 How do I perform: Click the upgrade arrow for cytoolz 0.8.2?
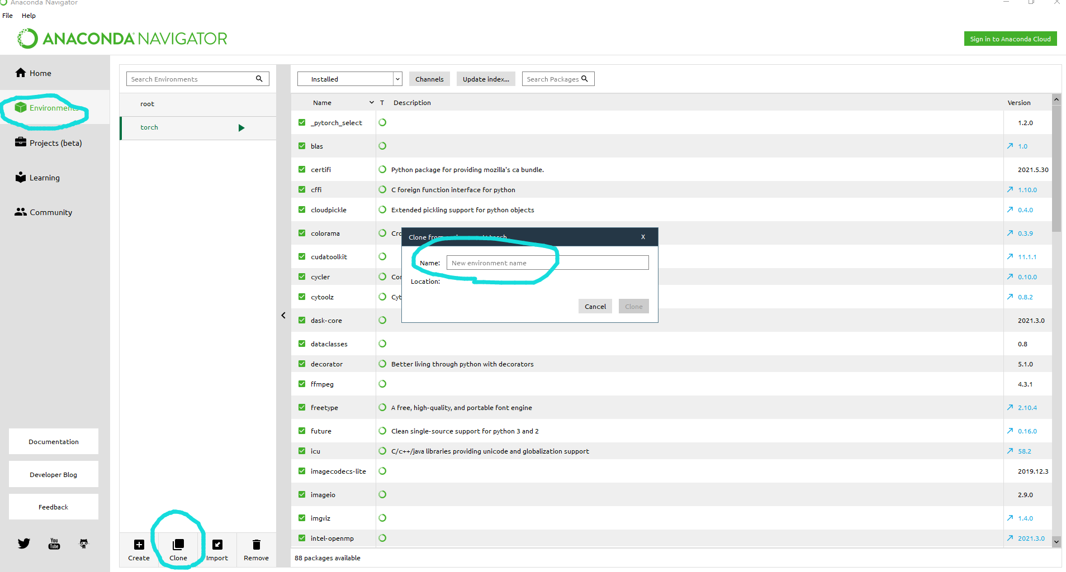tap(1010, 297)
